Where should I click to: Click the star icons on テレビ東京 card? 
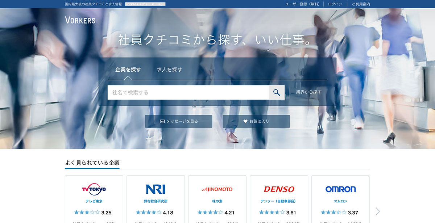pyautogui.click(x=87, y=213)
